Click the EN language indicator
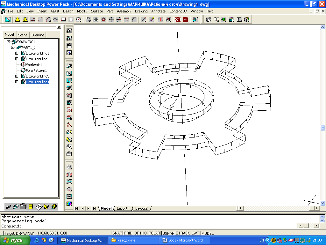Screen dimensions: 326x245 262,240
